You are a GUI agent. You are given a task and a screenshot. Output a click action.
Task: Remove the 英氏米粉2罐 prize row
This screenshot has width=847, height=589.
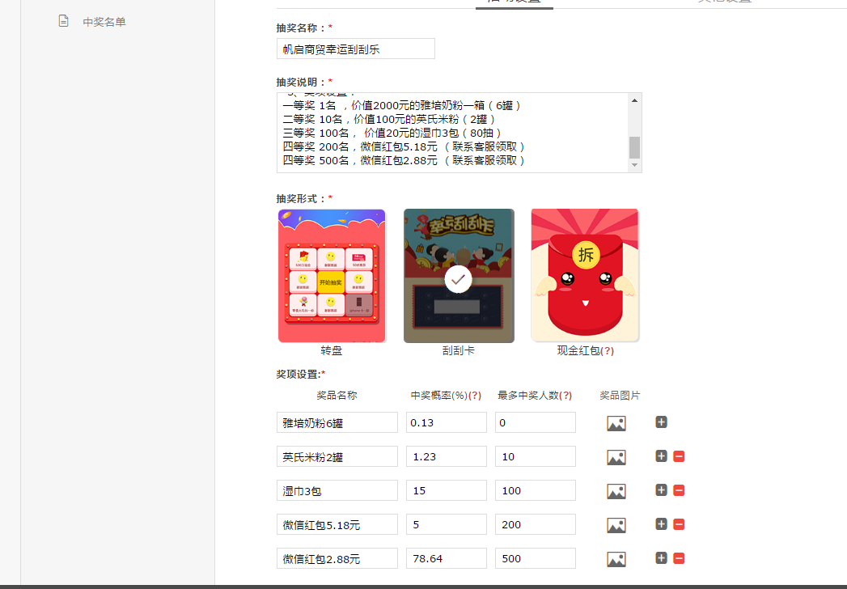tap(679, 456)
